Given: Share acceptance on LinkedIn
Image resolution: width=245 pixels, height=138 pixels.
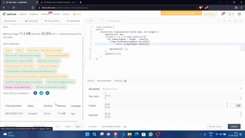Looking at the screenshot, I should point(47,93).
